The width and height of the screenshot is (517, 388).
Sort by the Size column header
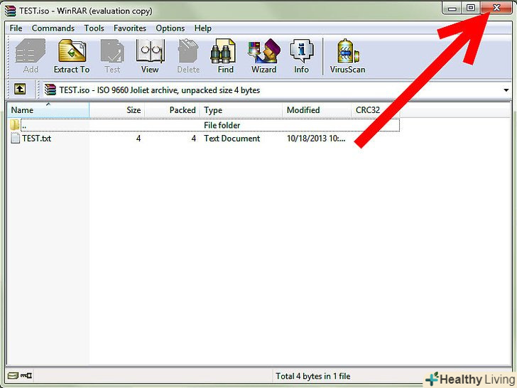coord(116,110)
